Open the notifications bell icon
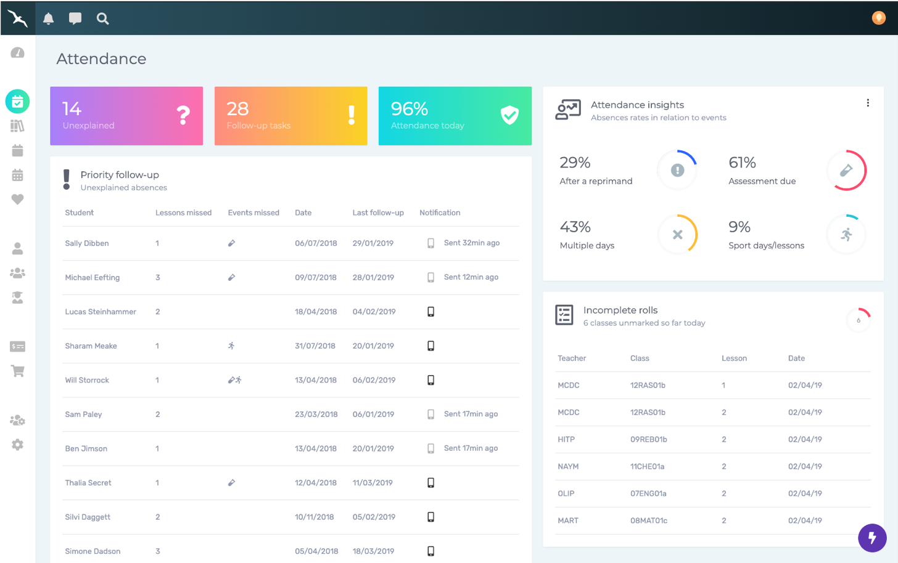Viewport: 898px width, 563px height. (49, 18)
